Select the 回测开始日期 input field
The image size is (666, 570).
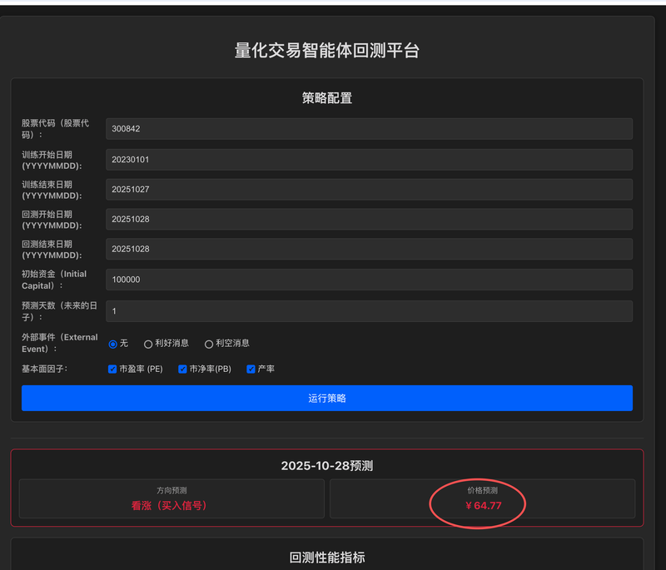369,219
